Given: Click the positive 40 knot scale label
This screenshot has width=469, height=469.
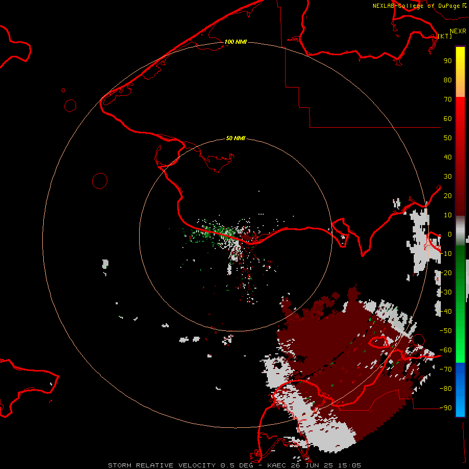Looking at the screenshot, I should point(448,157).
